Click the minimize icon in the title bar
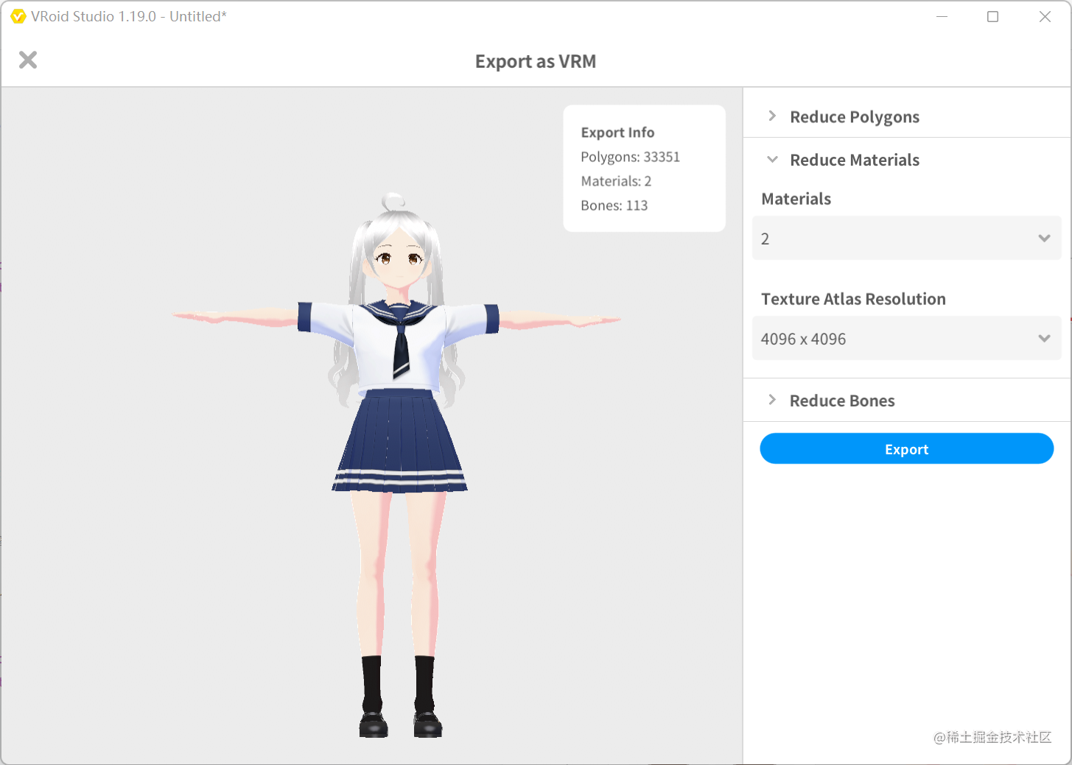Screen dimensions: 1072x765 pyautogui.click(x=942, y=16)
